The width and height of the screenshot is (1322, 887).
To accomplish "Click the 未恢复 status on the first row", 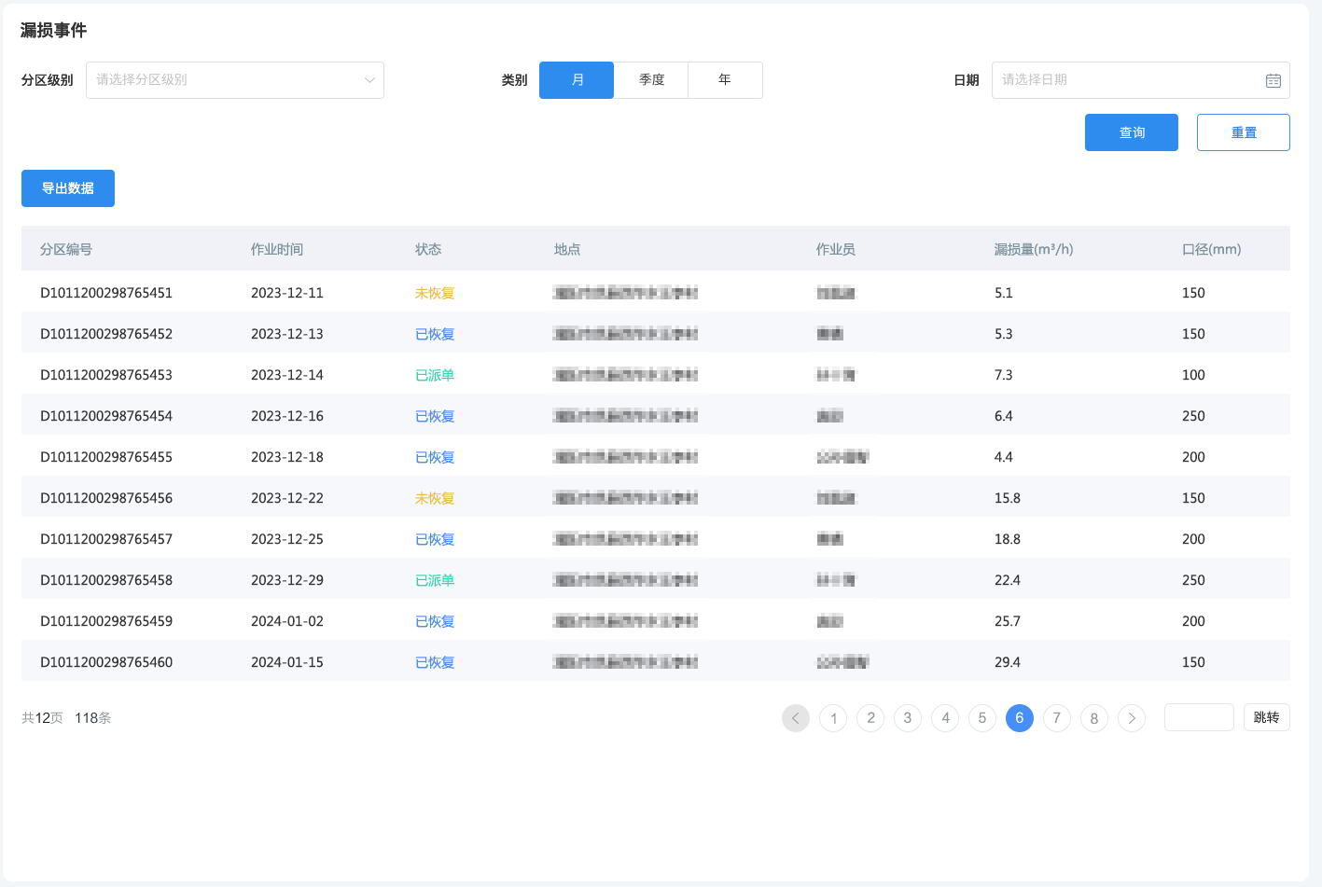I will pos(434,293).
